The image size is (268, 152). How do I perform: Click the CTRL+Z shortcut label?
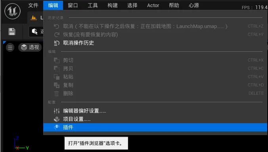tap(256, 26)
